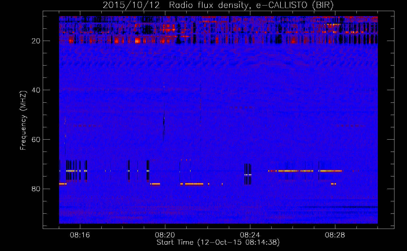Click the 08:28 time tick label
407x251 pixels.
(x=335, y=235)
